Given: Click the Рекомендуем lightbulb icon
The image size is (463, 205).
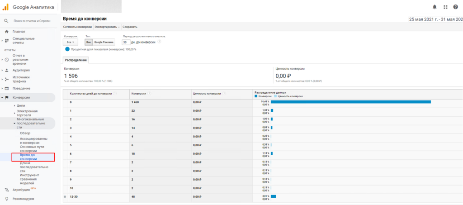Looking at the screenshot, I should 7,199.
